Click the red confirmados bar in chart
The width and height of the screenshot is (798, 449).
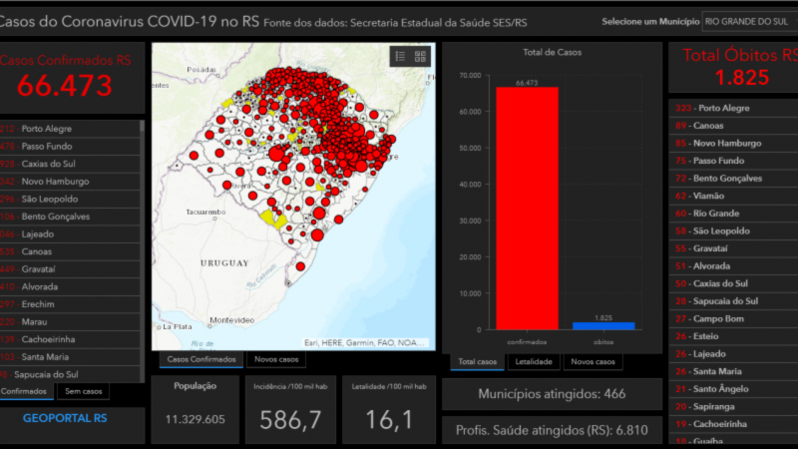click(x=527, y=209)
